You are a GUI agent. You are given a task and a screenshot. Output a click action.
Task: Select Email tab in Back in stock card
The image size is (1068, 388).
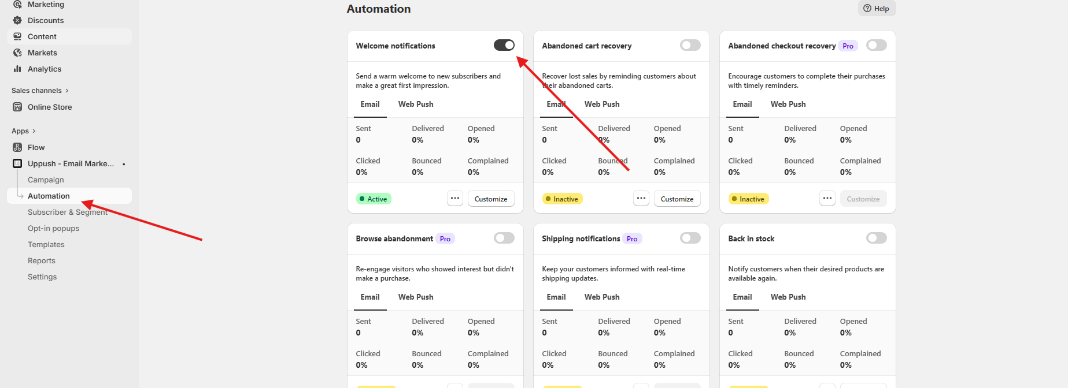coord(742,297)
